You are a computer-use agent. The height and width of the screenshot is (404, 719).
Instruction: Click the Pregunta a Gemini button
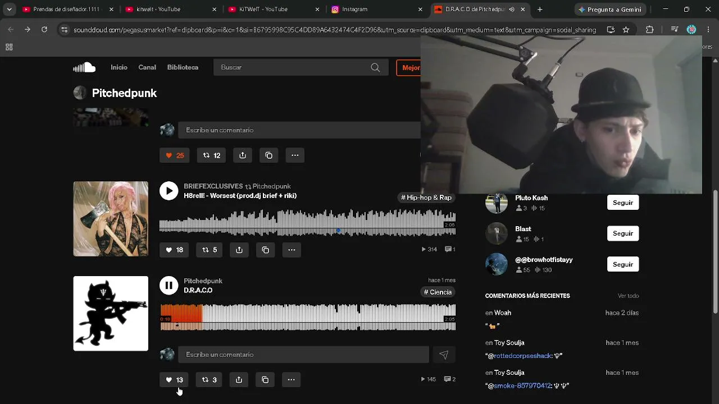[611, 10]
